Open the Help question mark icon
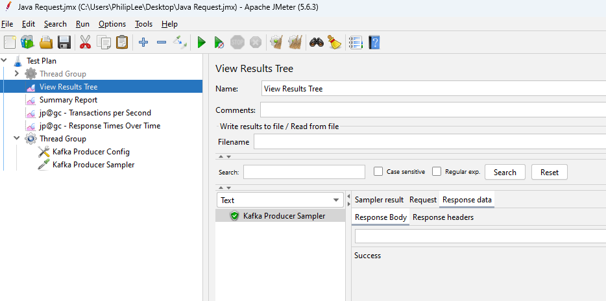 [374, 43]
